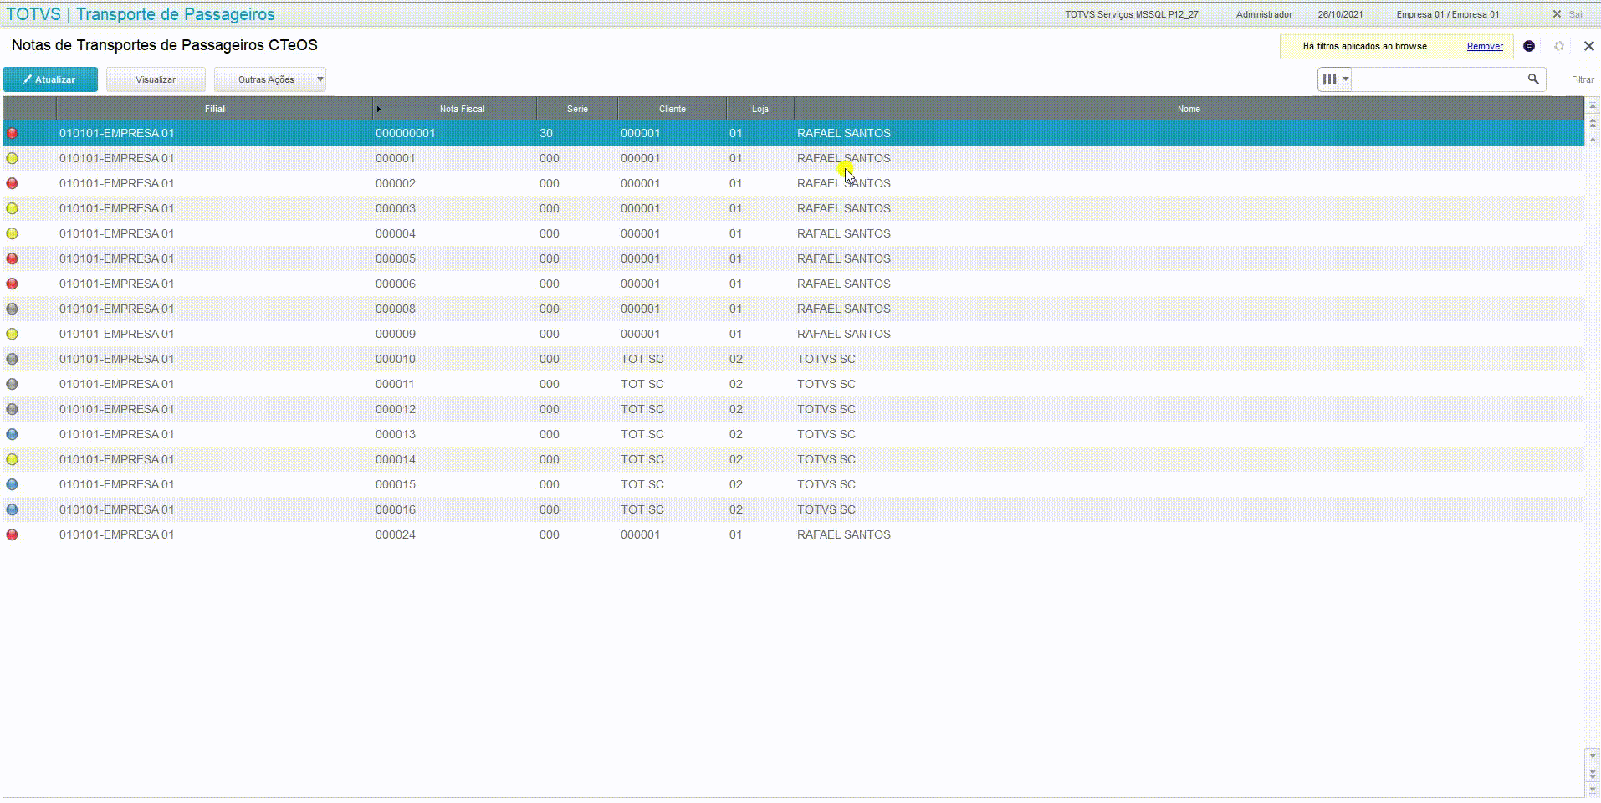Click the yellow status icon of nota 000001

click(12, 158)
